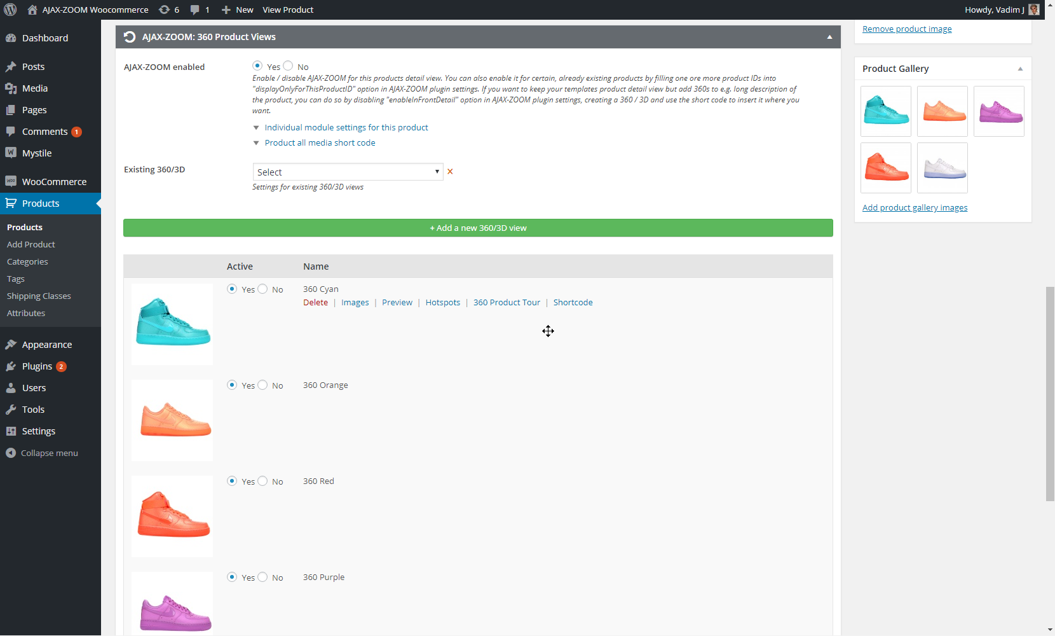Viewport: 1055px width, 636px height.
Task: Set 360 Orange active to No
Action: 262,385
